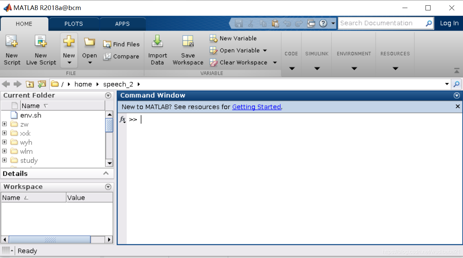Expand the xxk folder
Viewport: 463px width, 258px height.
point(4,133)
